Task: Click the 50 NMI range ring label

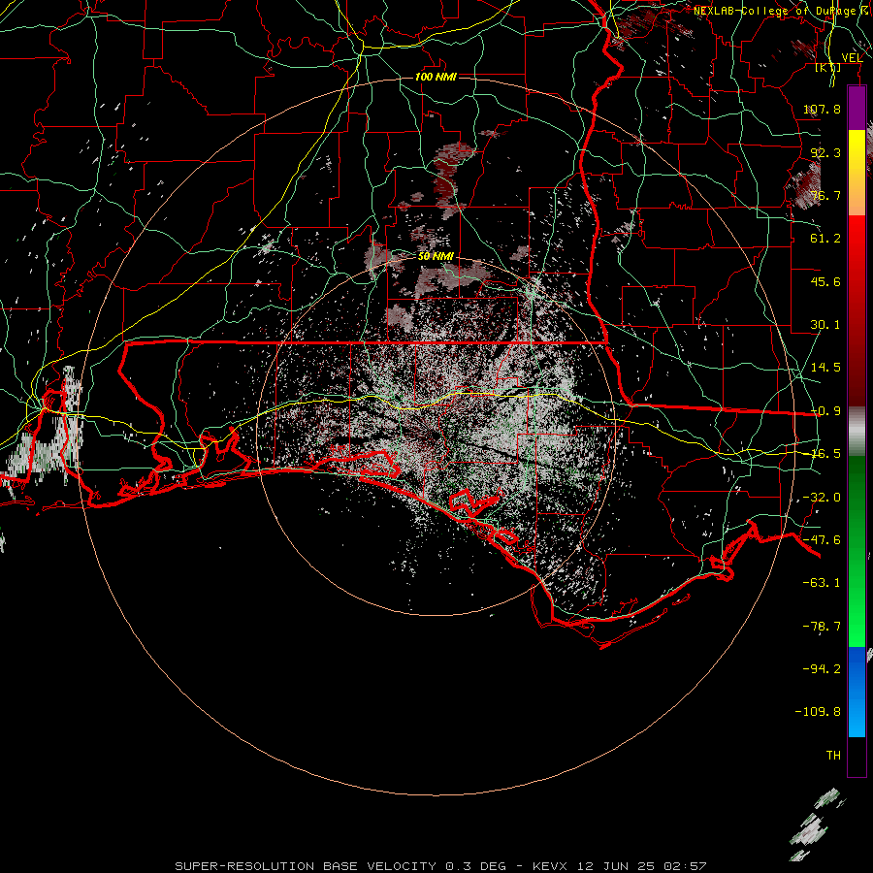Action: (x=436, y=256)
